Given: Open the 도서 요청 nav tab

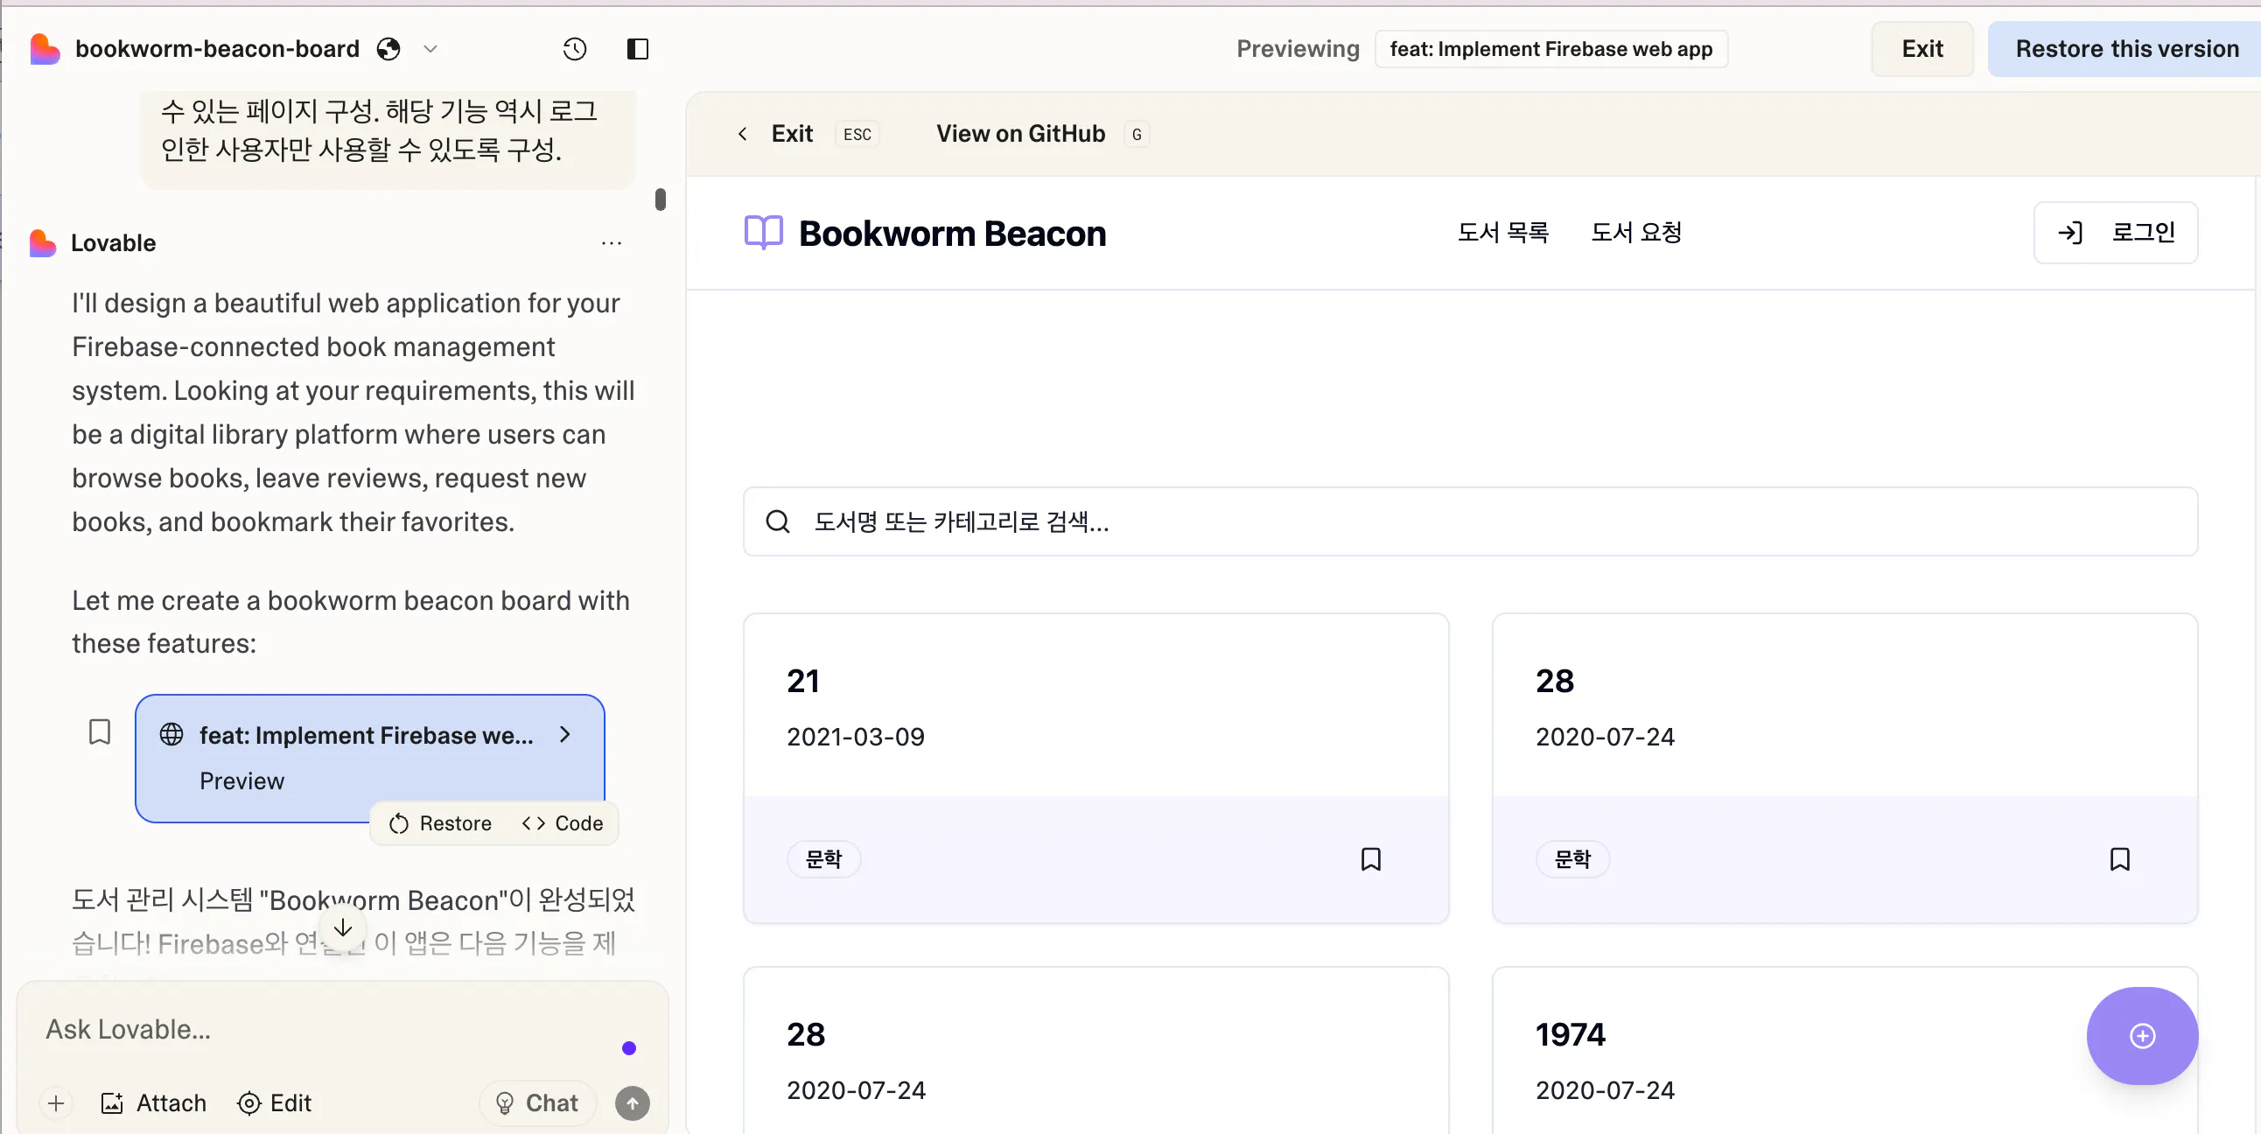Looking at the screenshot, I should [x=1636, y=233].
